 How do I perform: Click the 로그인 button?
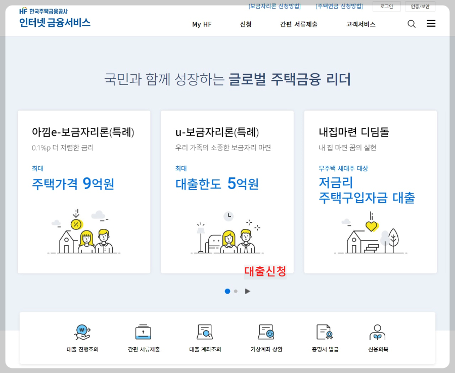(x=386, y=7)
